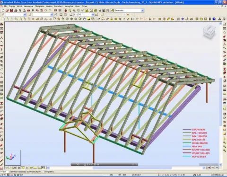Click the Save floppy disk icon

[x=11, y=10]
